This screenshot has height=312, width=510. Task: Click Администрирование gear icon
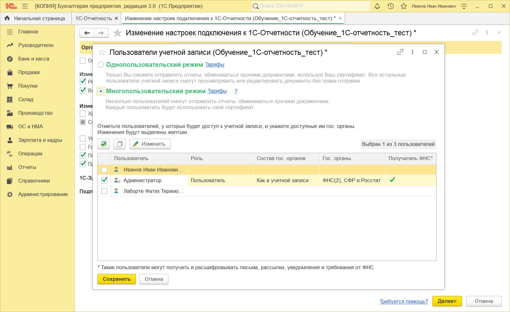[10, 194]
